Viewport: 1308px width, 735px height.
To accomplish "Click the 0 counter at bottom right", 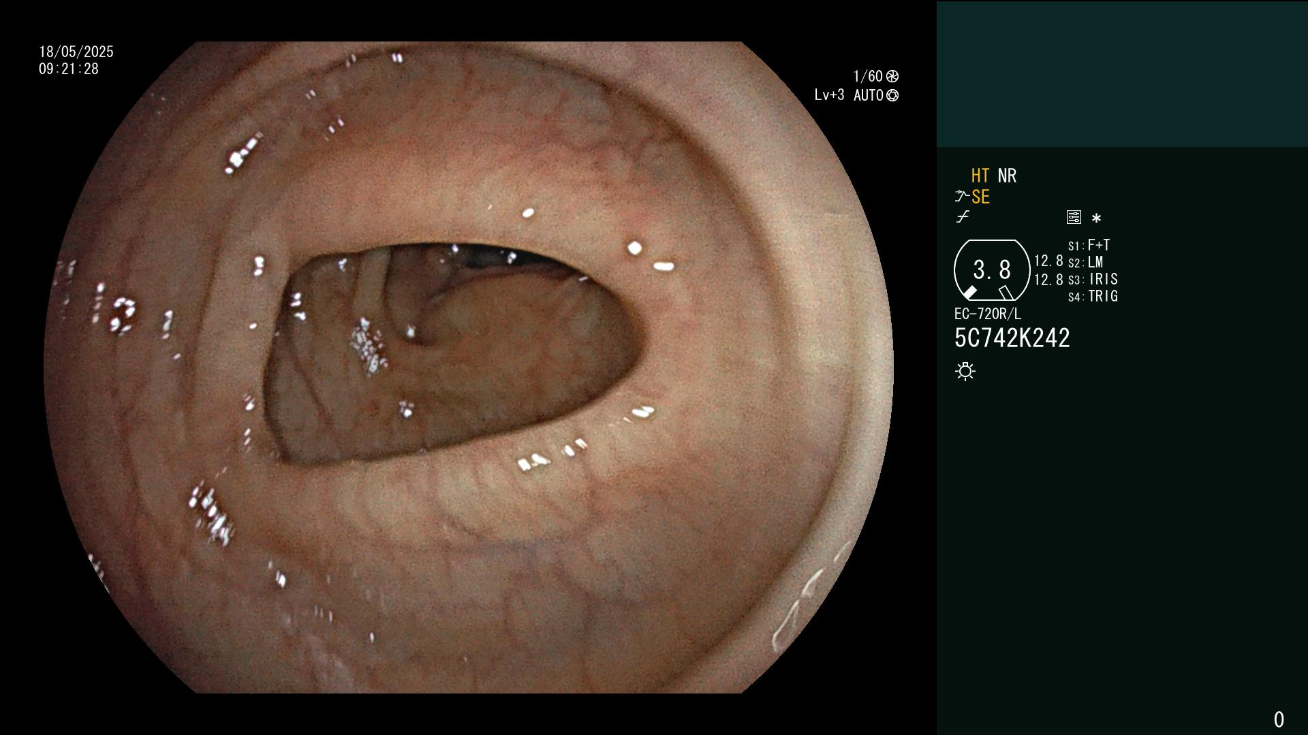I will [x=1279, y=719].
